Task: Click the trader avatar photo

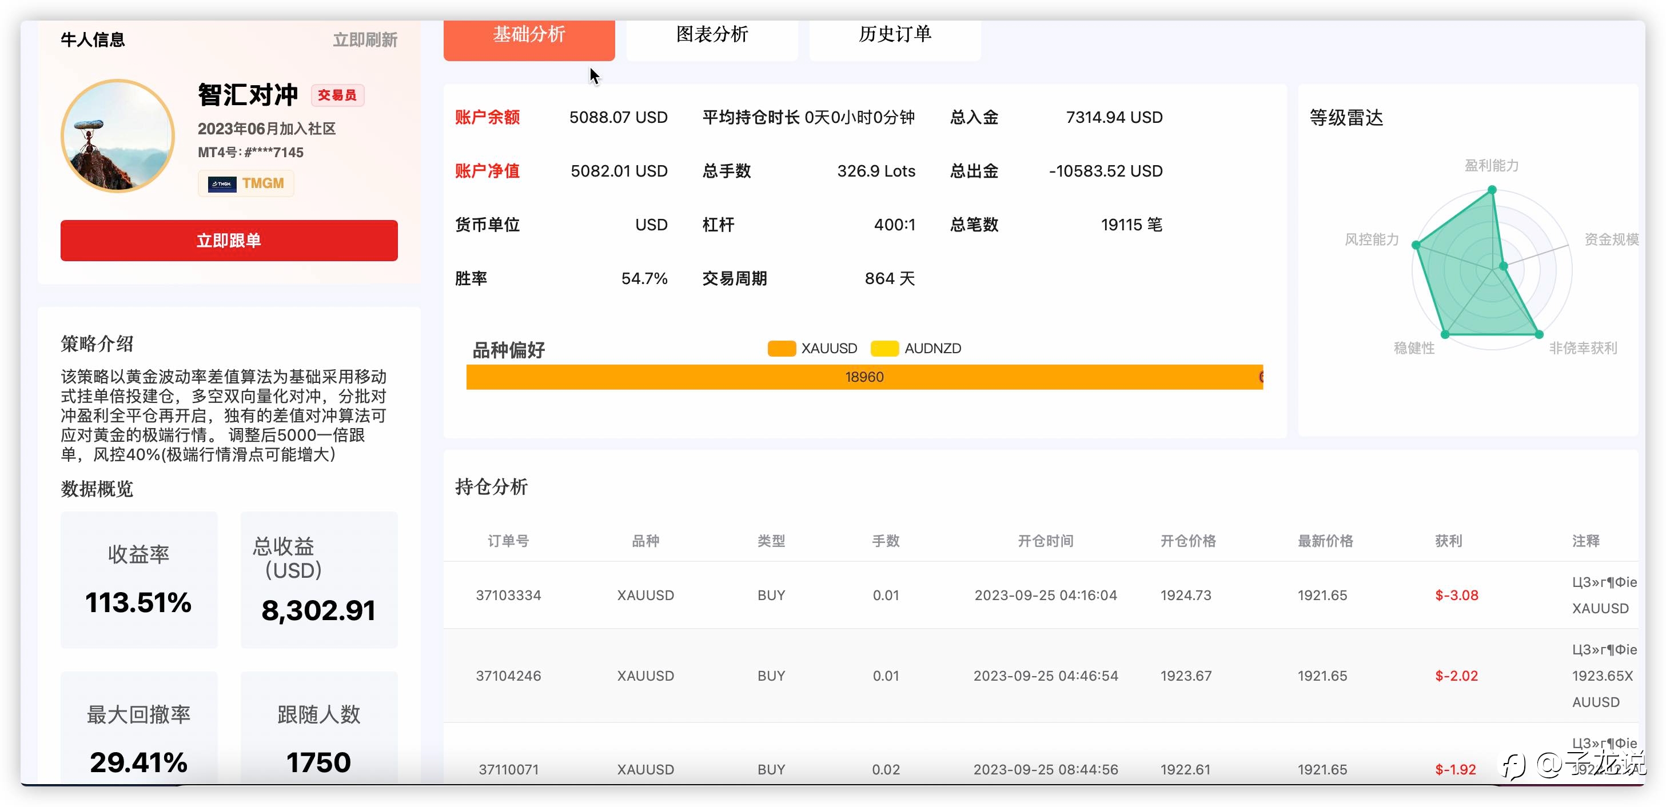Action: coord(118,136)
